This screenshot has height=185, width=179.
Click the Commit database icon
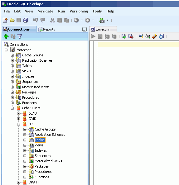tap(124, 36)
